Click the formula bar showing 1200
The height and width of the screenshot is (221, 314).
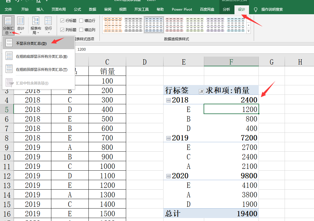tap(194, 49)
